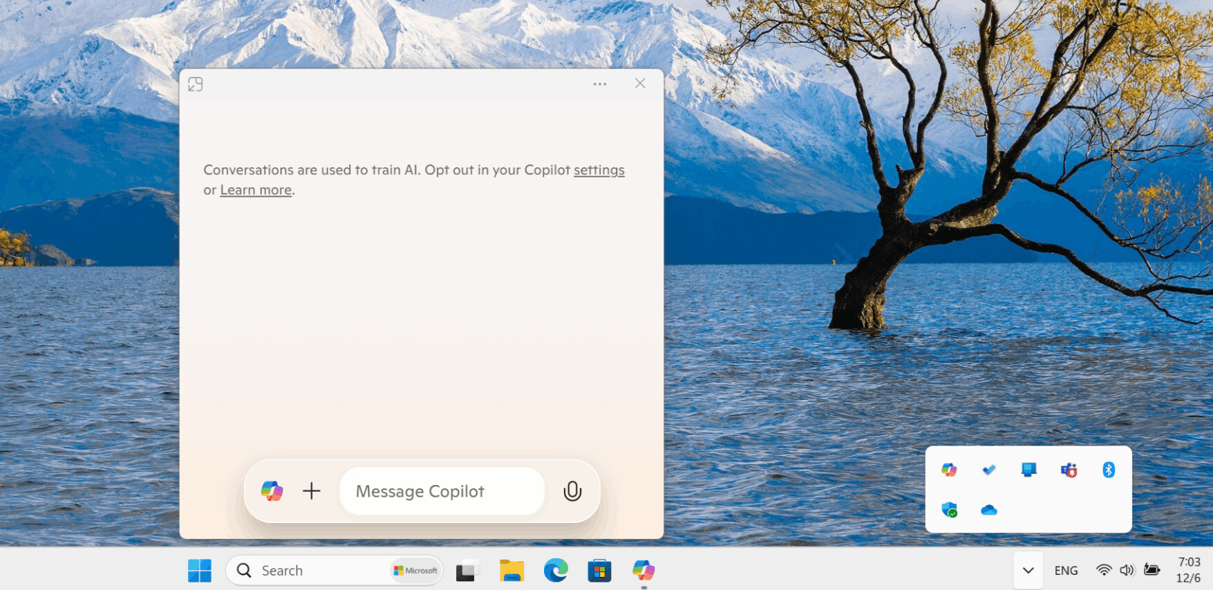Close the Copilot window

pos(640,84)
